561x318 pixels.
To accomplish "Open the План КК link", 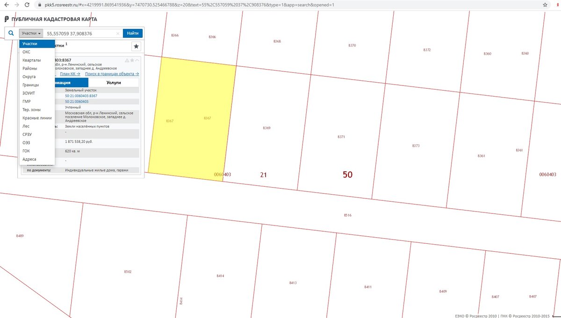I will [x=71, y=74].
